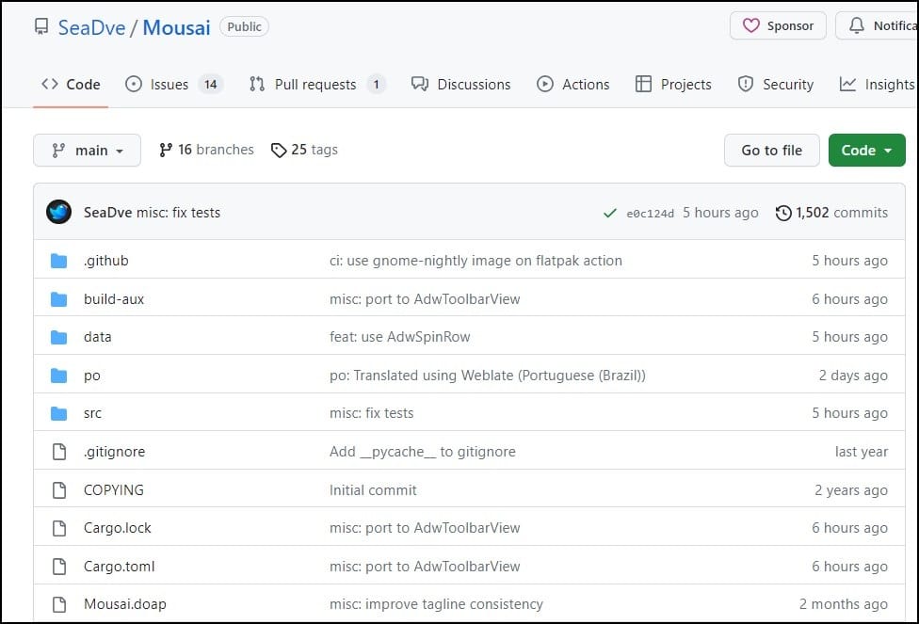Click the .gitignore file icon
Image resolution: width=919 pixels, height=624 pixels.
click(x=59, y=452)
